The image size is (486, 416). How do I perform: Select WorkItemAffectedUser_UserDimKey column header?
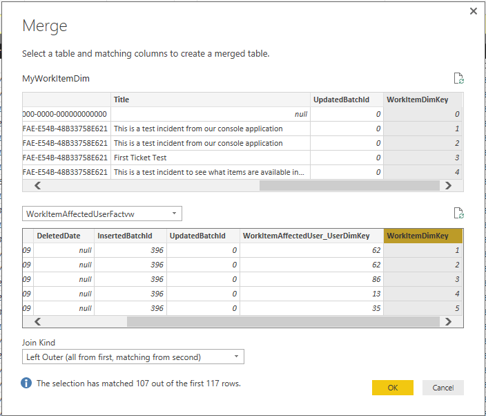[311, 236]
